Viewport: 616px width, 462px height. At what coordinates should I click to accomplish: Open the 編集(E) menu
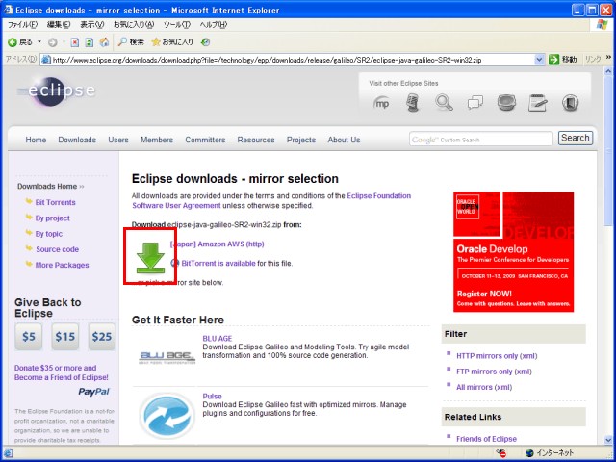click(59, 25)
